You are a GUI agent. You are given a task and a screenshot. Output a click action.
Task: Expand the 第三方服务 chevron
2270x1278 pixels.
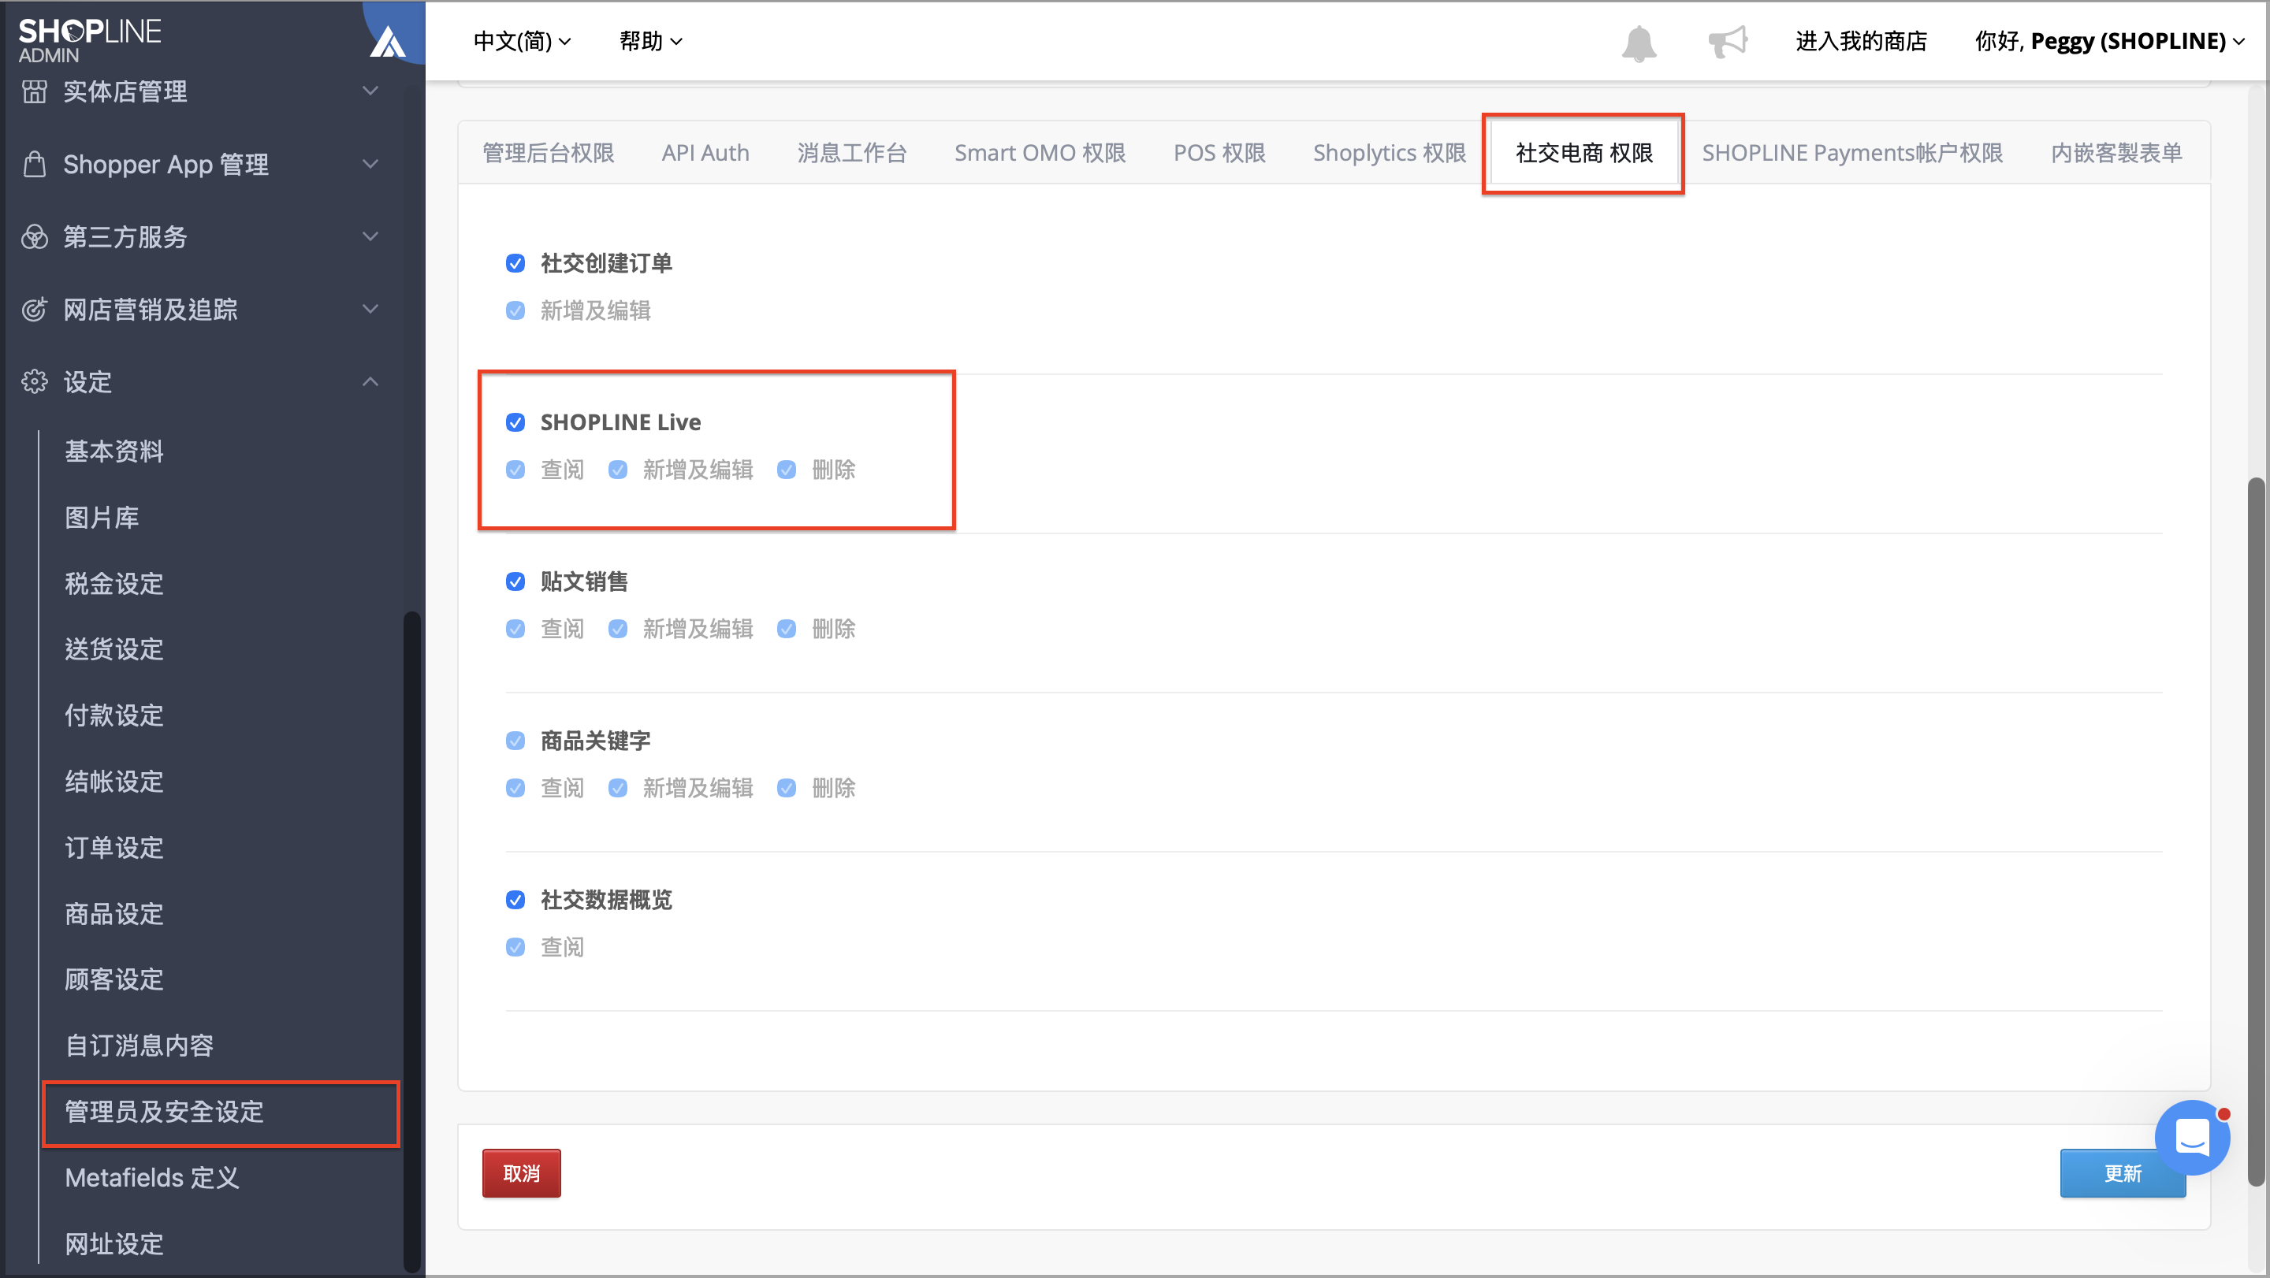click(371, 236)
